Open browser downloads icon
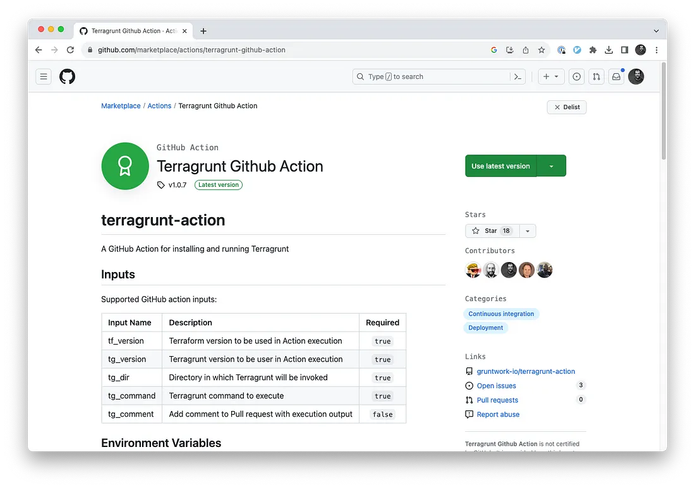The height and width of the screenshot is (488, 695). (609, 50)
